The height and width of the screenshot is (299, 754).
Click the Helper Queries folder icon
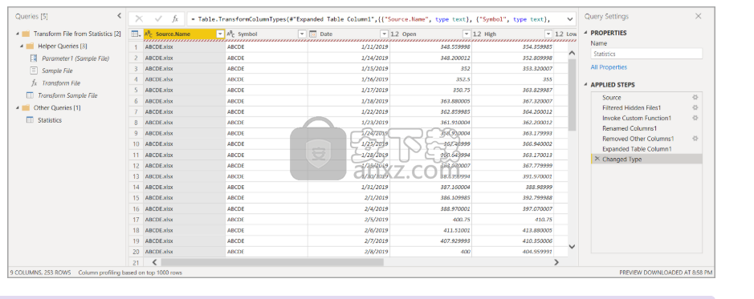[x=30, y=46]
